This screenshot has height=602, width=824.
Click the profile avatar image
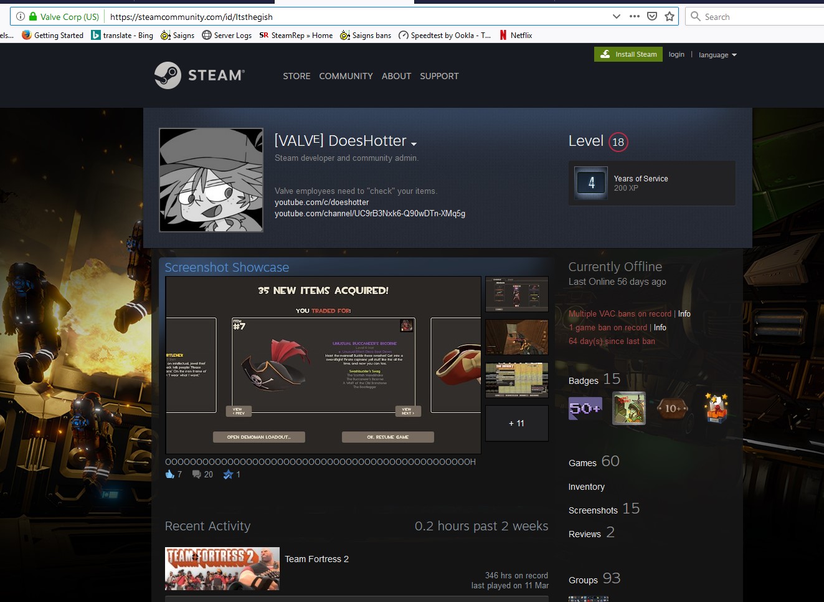pyautogui.click(x=211, y=180)
